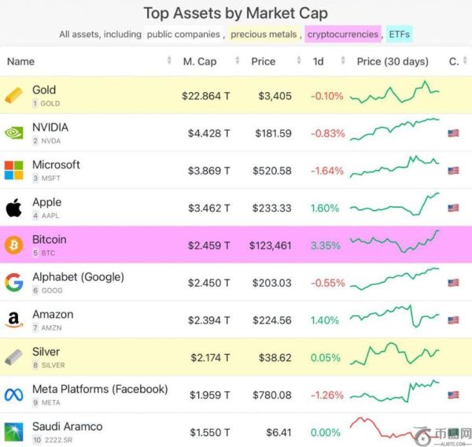Click the Amazon logo icon

click(x=14, y=320)
